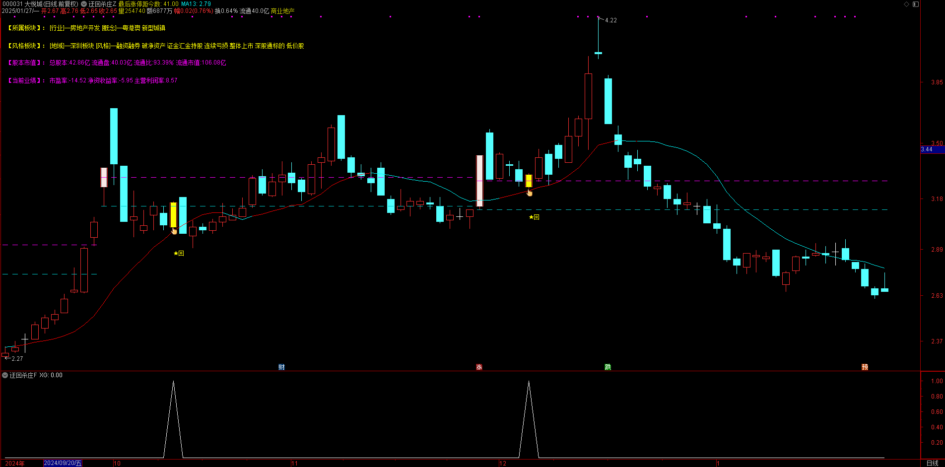This screenshot has width=945, height=467.
Task: Click the 主营利润率:8.57 value
Action: 156,80
